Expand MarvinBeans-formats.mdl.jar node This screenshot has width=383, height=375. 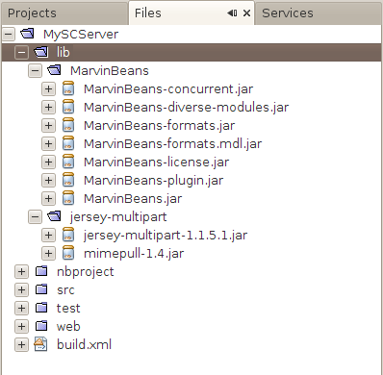[48, 143]
